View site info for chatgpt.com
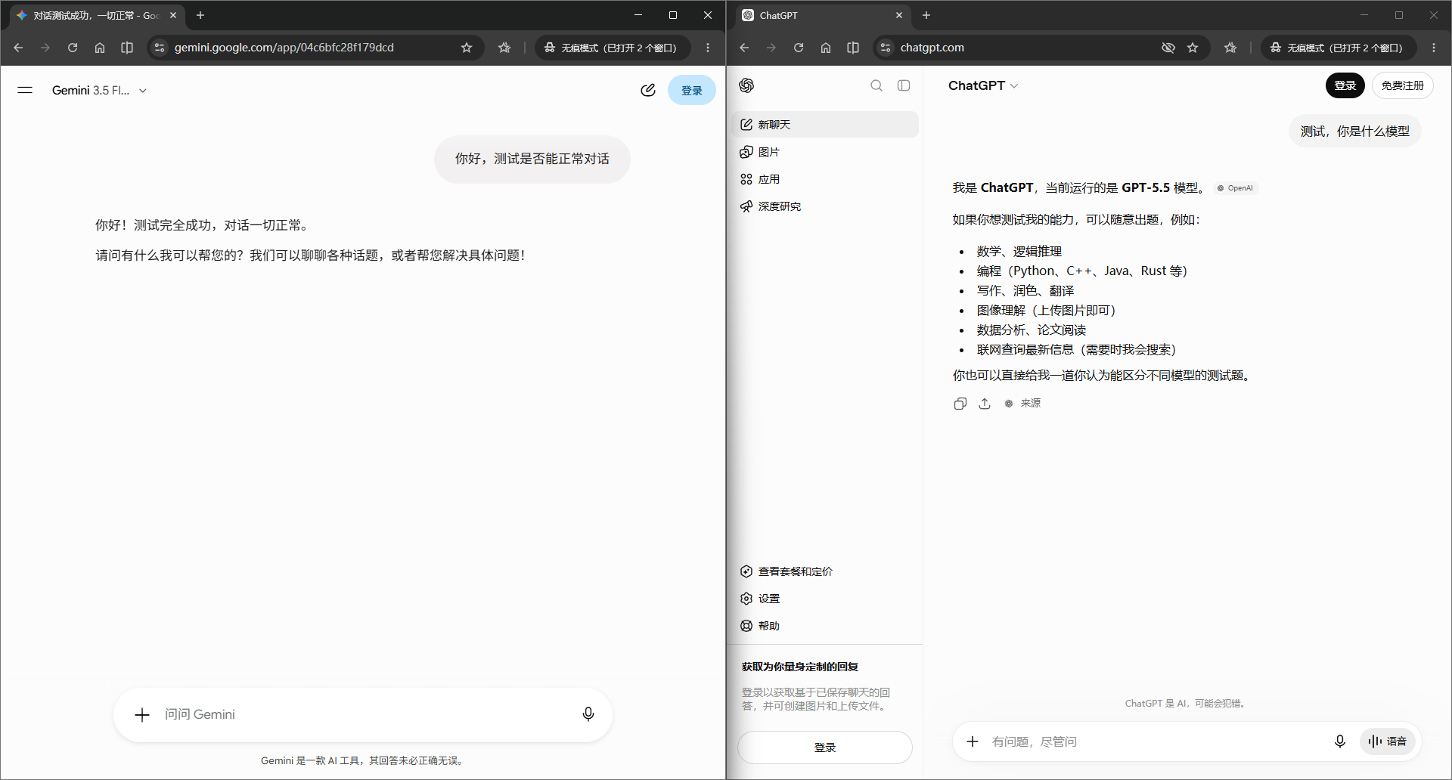Image resolution: width=1452 pixels, height=780 pixels. 885,48
